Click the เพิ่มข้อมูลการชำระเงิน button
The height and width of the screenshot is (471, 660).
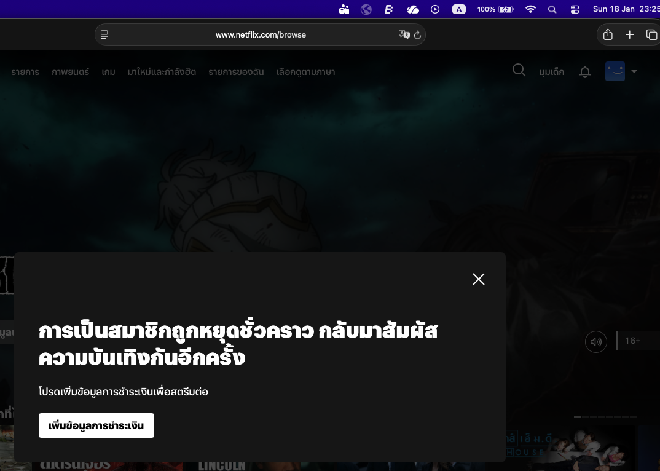coord(96,425)
